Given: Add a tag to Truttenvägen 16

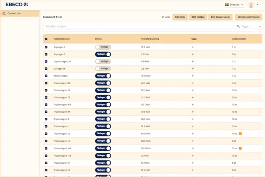Looking at the screenshot, I should click(x=193, y=170).
